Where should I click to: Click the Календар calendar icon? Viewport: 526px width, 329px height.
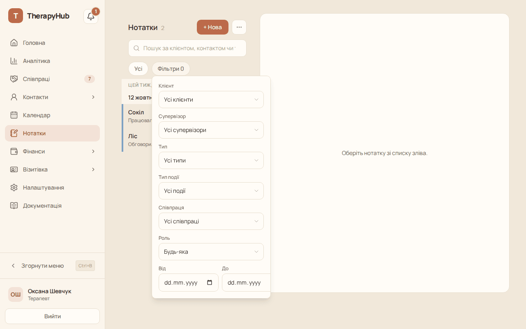tap(14, 115)
